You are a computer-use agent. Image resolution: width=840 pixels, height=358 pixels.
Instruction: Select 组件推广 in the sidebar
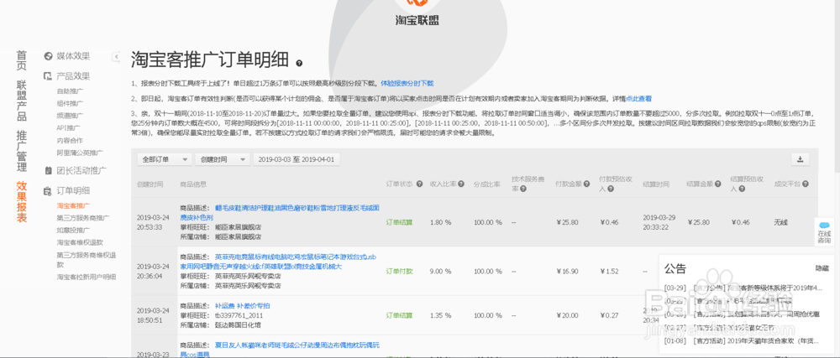[x=70, y=104]
